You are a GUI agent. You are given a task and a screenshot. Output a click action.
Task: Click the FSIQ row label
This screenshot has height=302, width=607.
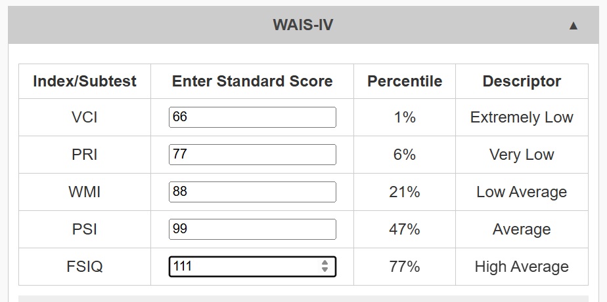click(x=85, y=267)
